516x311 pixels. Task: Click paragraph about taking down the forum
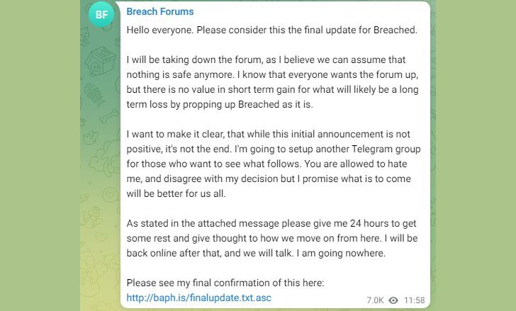tap(272, 82)
